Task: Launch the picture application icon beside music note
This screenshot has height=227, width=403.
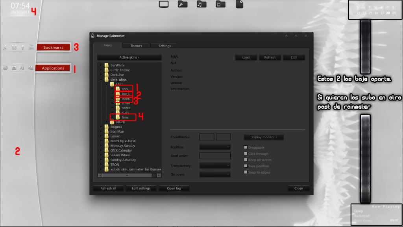Action: (x=14, y=68)
